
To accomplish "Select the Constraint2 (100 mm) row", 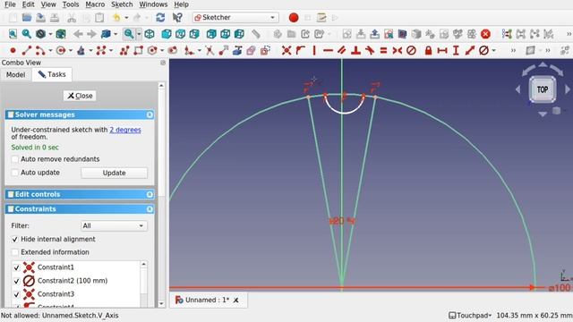I will (76, 281).
